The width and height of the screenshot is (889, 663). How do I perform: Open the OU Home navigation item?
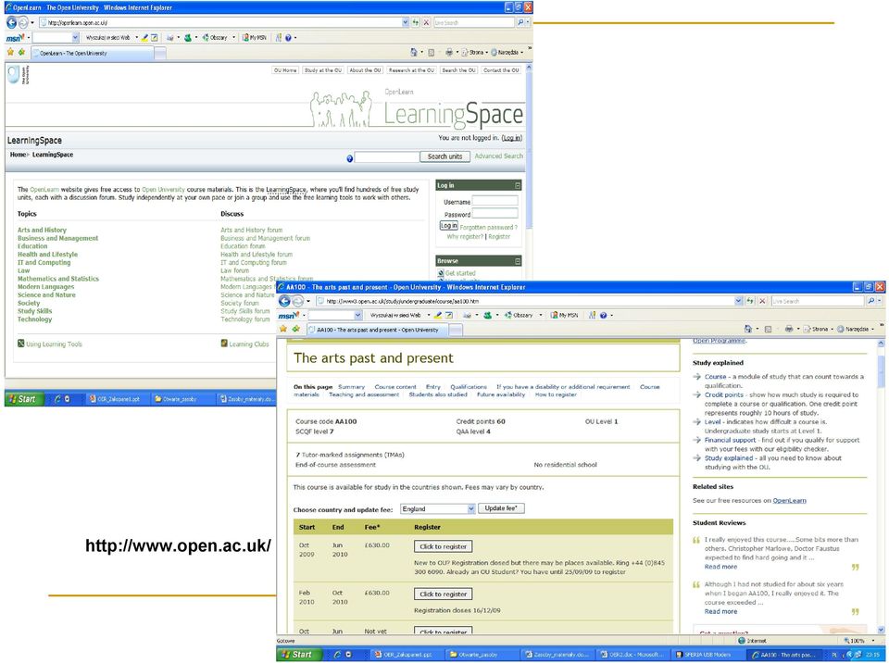285,70
